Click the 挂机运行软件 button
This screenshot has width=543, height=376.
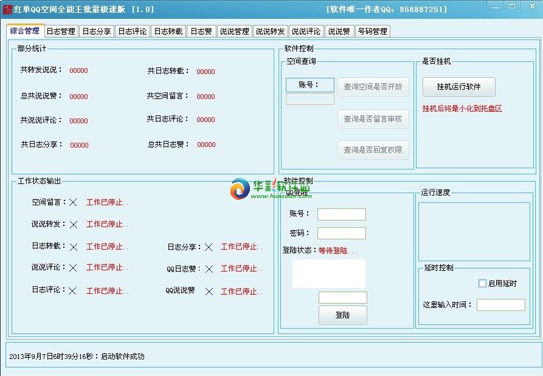[x=459, y=87]
